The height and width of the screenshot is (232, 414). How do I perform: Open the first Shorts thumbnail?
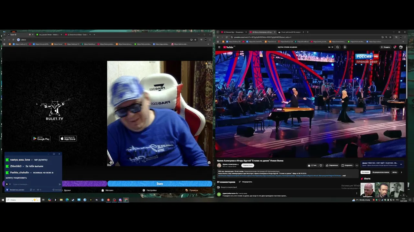pyautogui.click(x=367, y=190)
